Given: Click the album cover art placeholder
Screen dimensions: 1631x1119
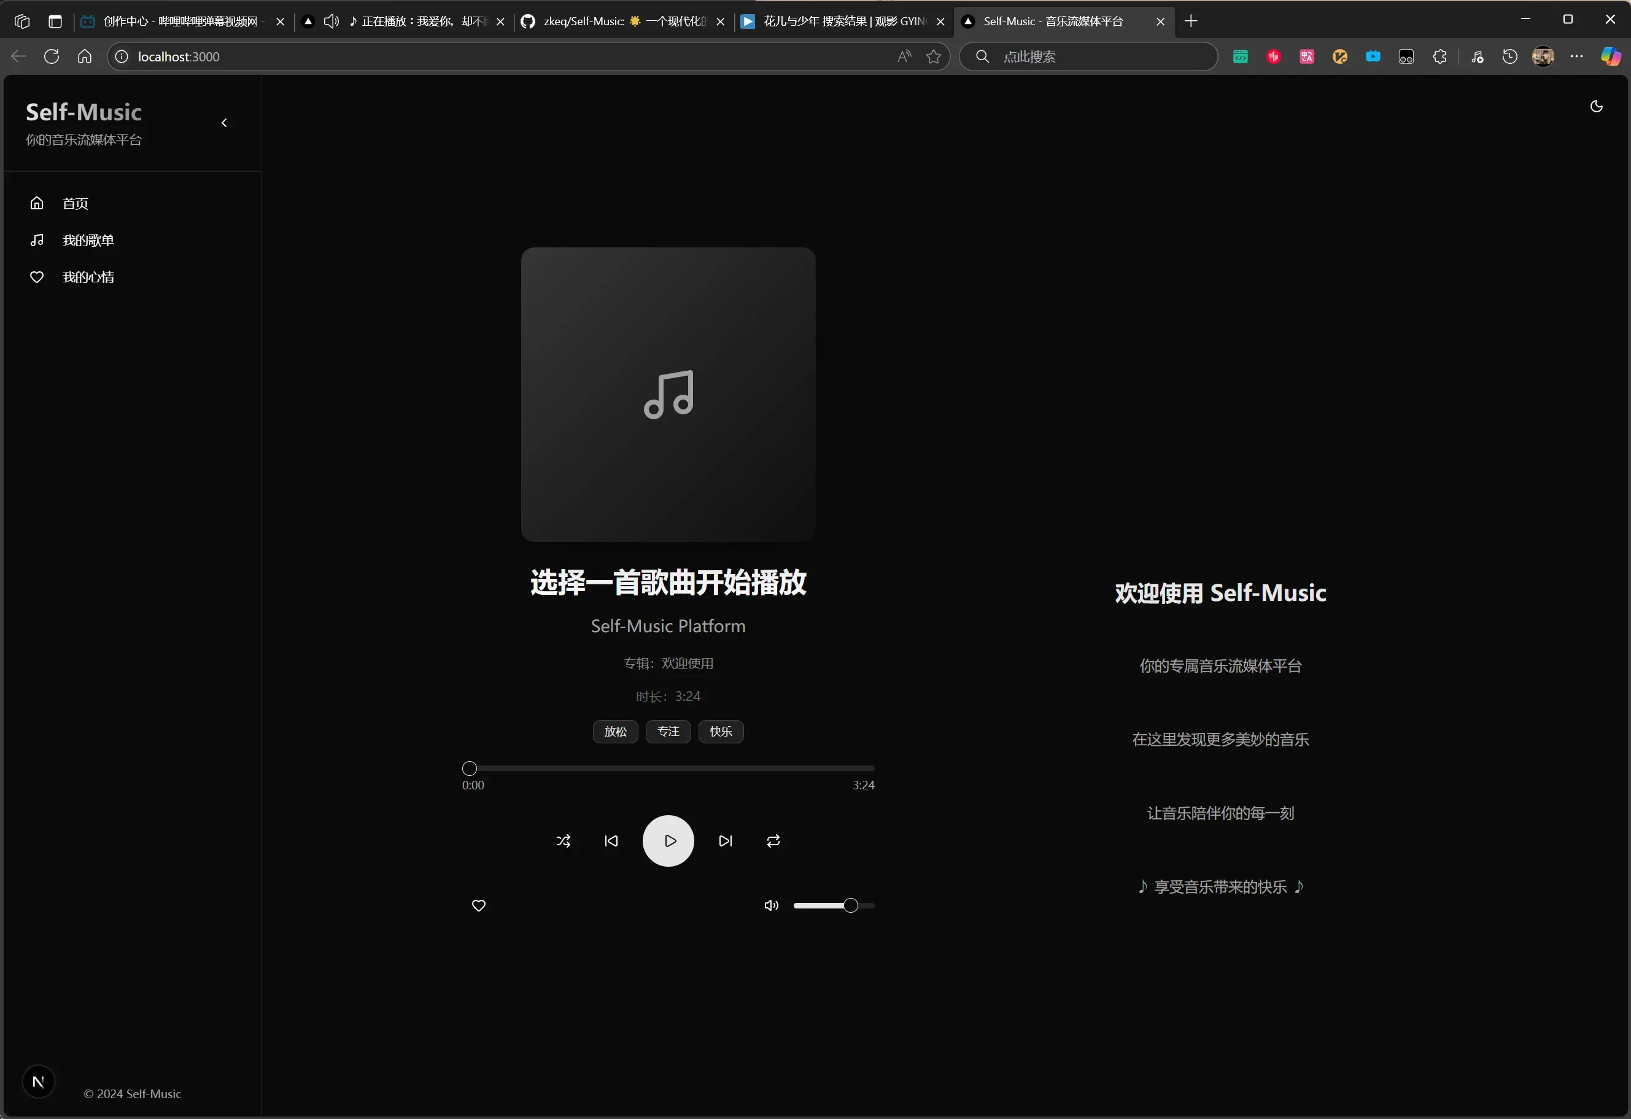Looking at the screenshot, I should [x=668, y=394].
